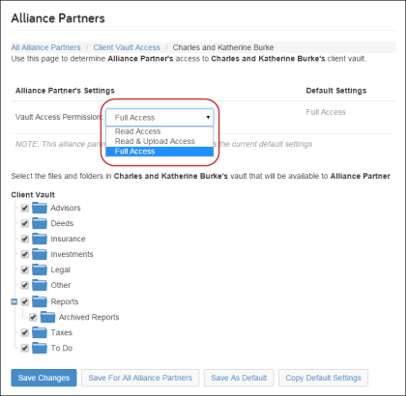Click the Copy Default Settings button
Viewport: 406px width, 396px height.
pyautogui.click(x=323, y=378)
